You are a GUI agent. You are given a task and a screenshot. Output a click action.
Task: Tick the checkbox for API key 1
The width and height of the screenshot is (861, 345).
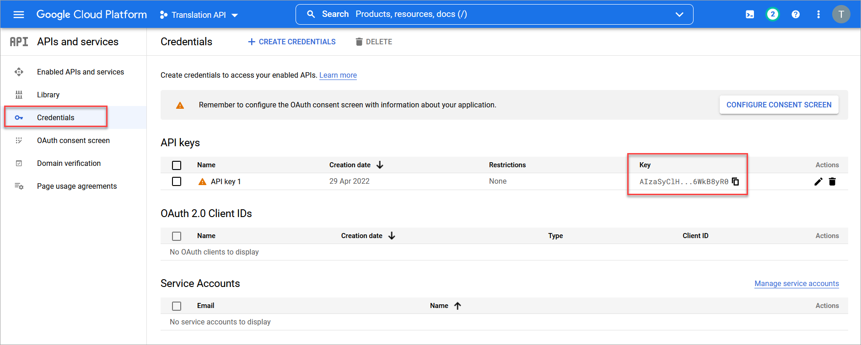point(177,181)
